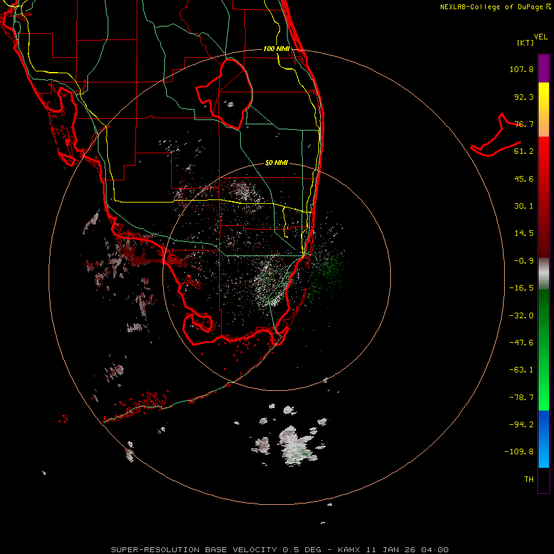Click the [KT] units label
The height and width of the screenshot is (554, 554).
(x=526, y=42)
